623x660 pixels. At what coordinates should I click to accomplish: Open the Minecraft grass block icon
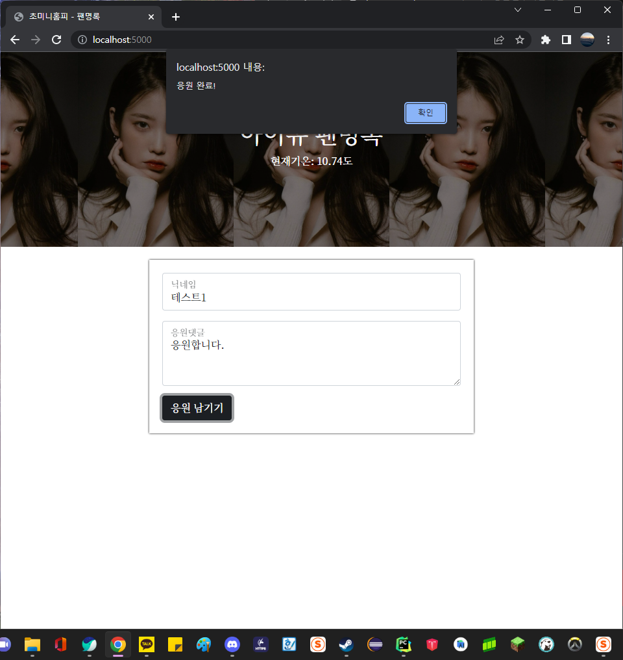pyautogui.click(x=518, y=644)
